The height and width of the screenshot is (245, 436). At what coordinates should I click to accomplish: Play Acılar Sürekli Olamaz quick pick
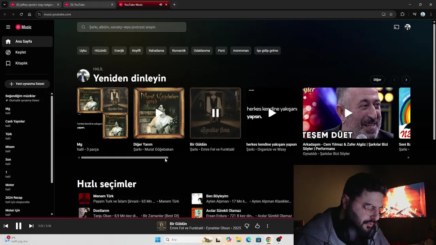tap(197, 213)
